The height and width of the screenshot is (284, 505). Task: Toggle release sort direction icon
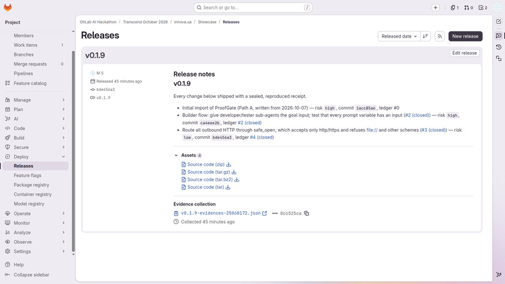tap(425, 36)
